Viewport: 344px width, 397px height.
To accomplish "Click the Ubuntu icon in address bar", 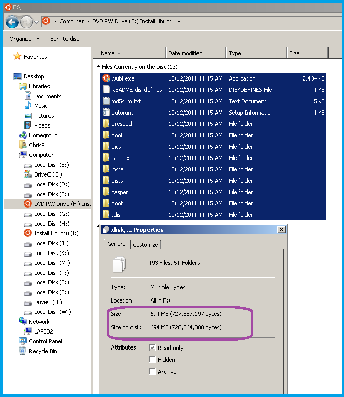I will click(x=46, y=21).
